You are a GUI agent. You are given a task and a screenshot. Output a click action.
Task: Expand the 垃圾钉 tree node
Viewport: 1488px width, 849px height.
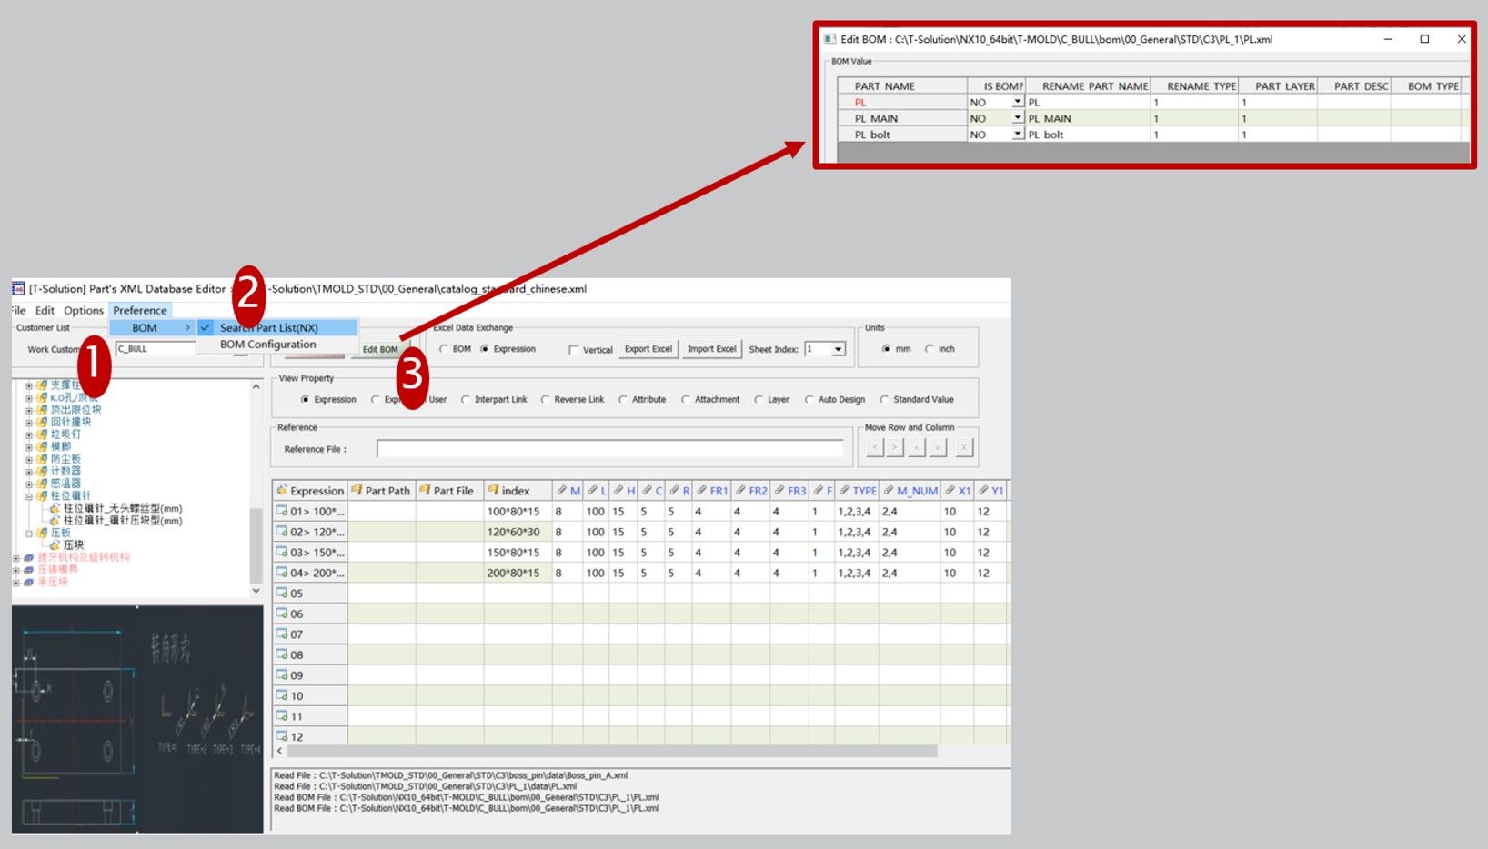click(29, 434)
